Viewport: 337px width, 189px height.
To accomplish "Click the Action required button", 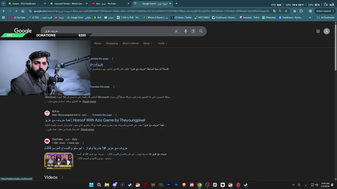I will [324, 11].
